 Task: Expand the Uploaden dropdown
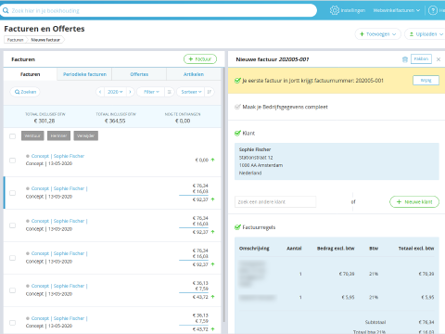(x=426, y=34)
